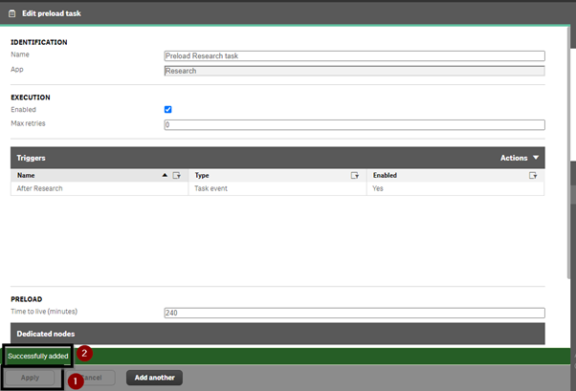Click the Max retries input field
576x391 pixels.
tap(354, 125)
